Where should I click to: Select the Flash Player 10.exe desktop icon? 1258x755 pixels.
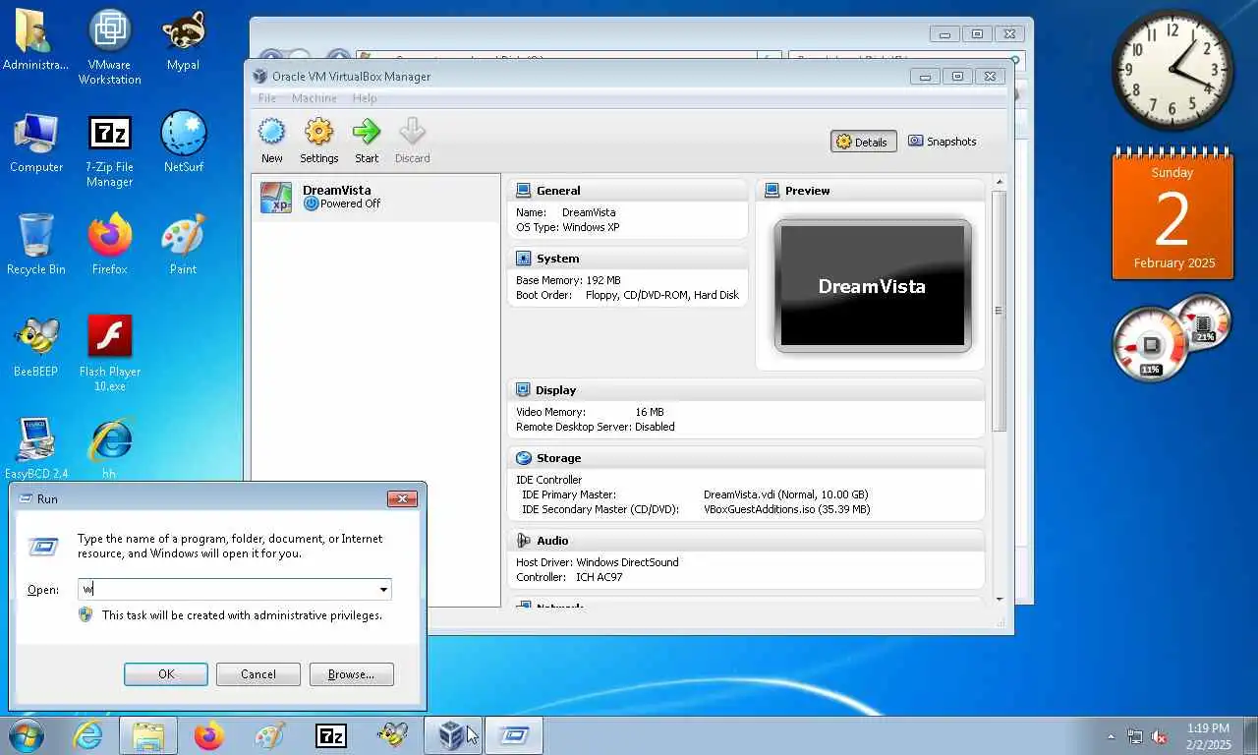click(110, 354)
